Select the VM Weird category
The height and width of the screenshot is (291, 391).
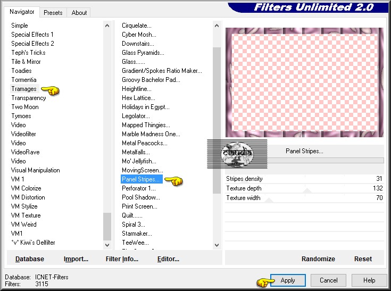point(24,225)
